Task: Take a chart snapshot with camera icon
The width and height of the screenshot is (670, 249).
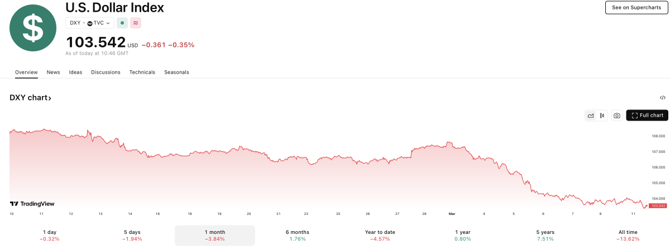Action: coord(616,116)
